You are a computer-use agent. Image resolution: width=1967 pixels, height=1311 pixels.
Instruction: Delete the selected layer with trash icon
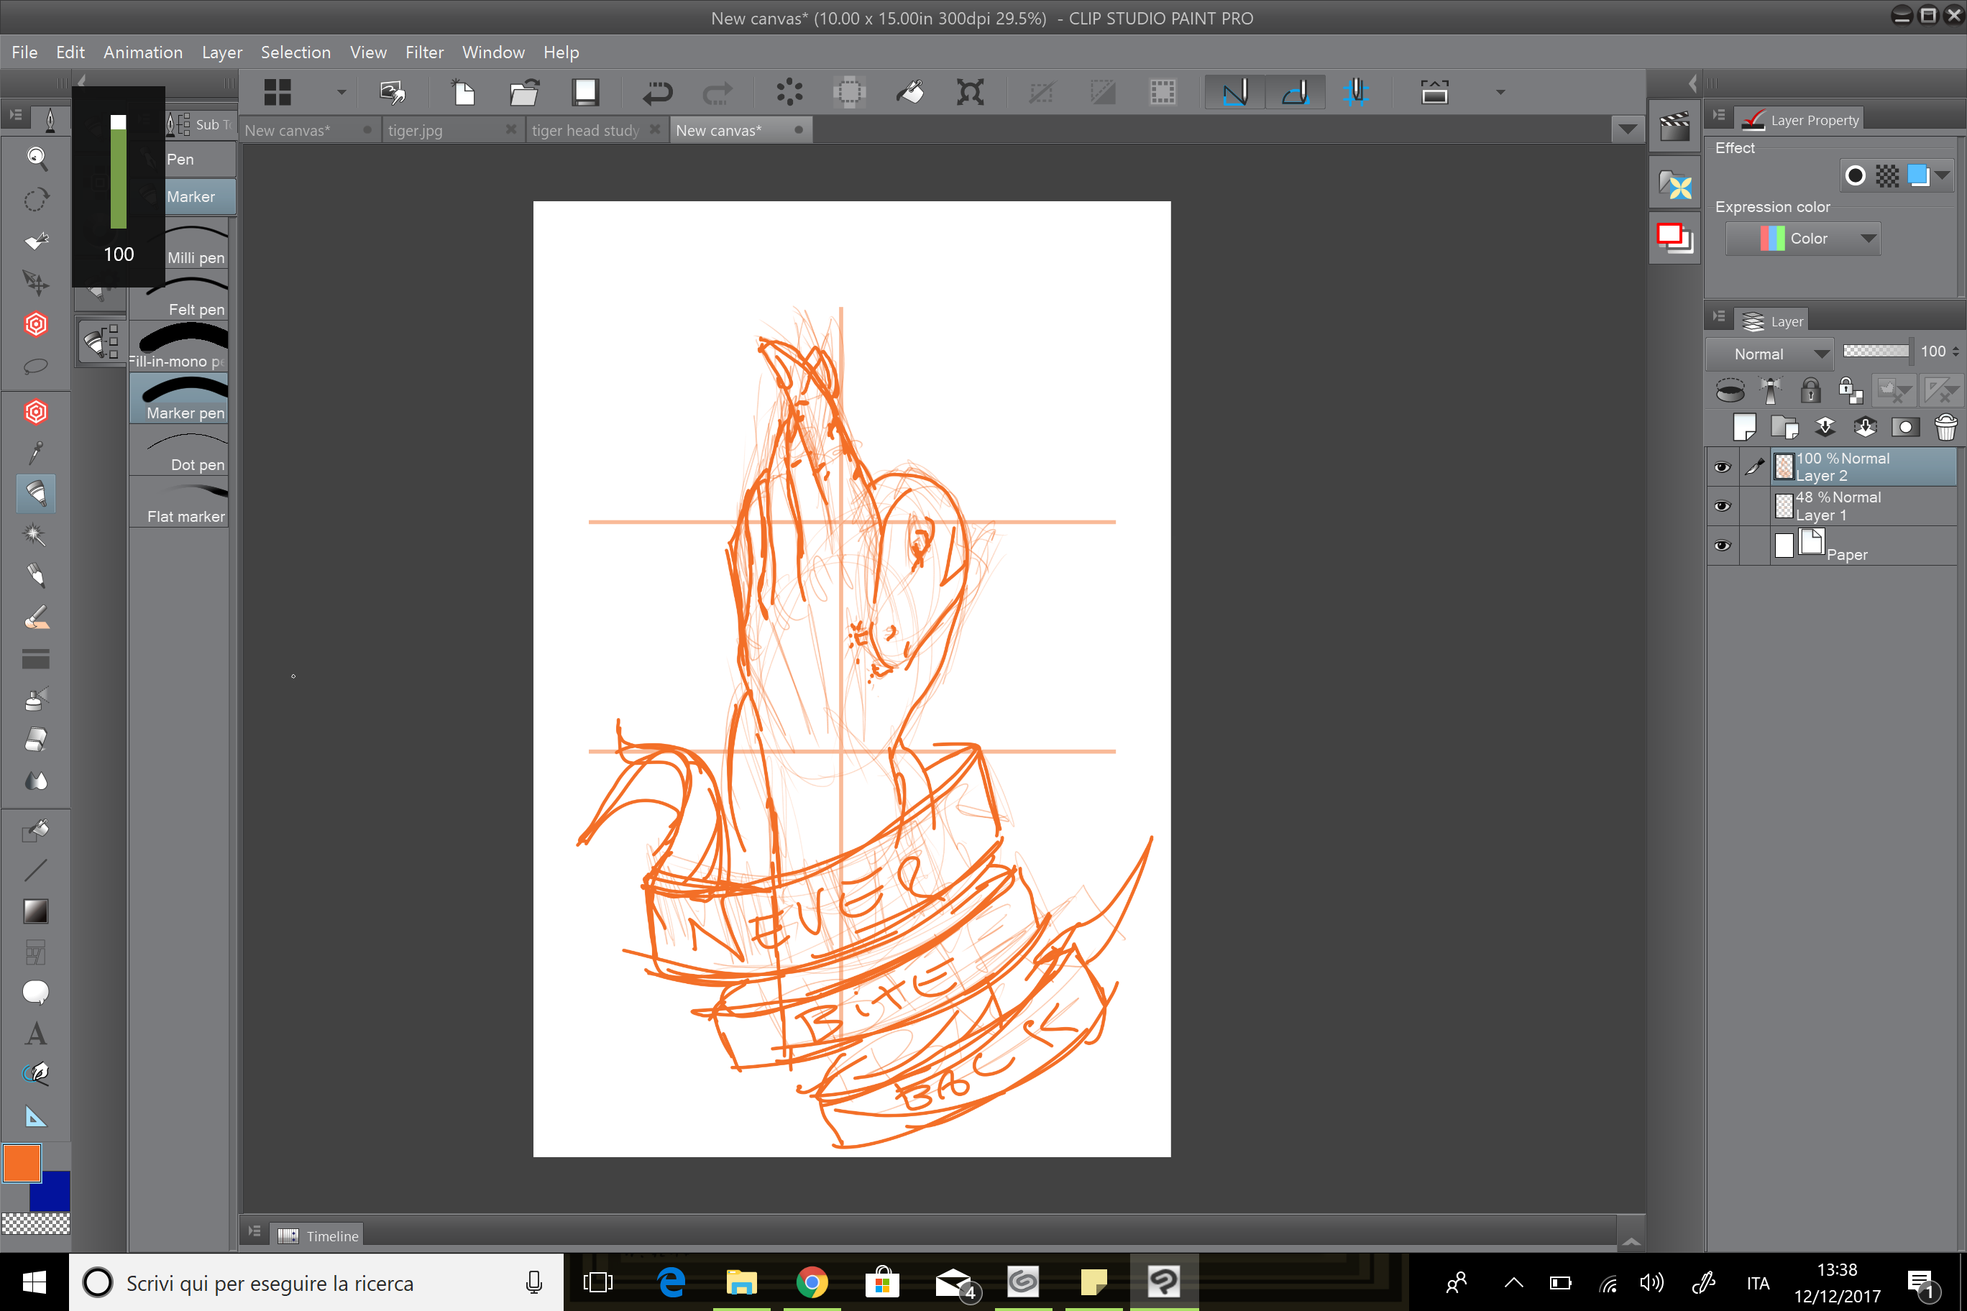coord(1946,427)
